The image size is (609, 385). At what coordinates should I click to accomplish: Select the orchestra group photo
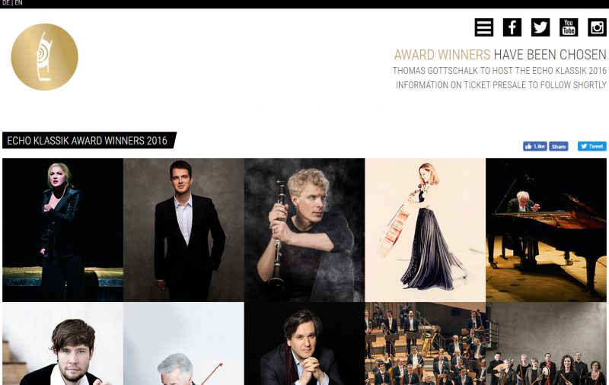coord(425,344)
